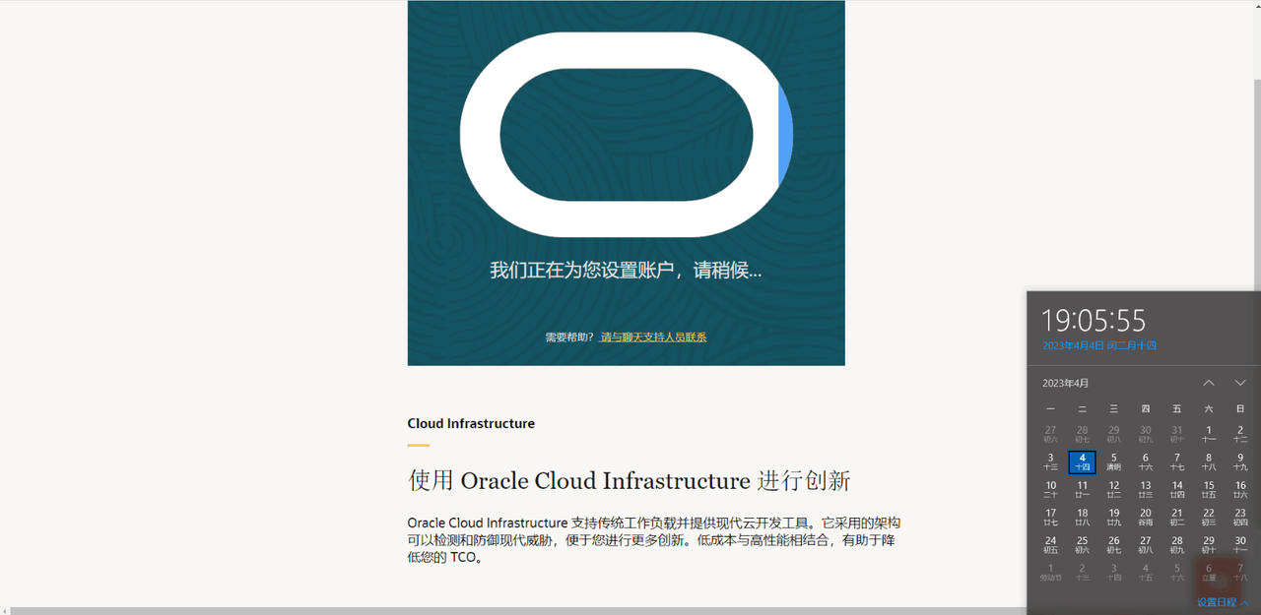The height and width of the screenshot is (615, 1261).
Task: Open the 请与聊天支持人员联系 support link
Action: point(653,337)
